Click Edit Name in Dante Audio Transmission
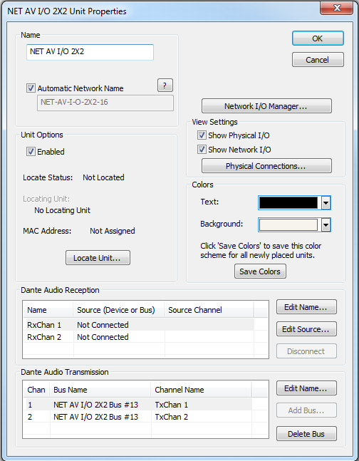 (x=306, y=388)
